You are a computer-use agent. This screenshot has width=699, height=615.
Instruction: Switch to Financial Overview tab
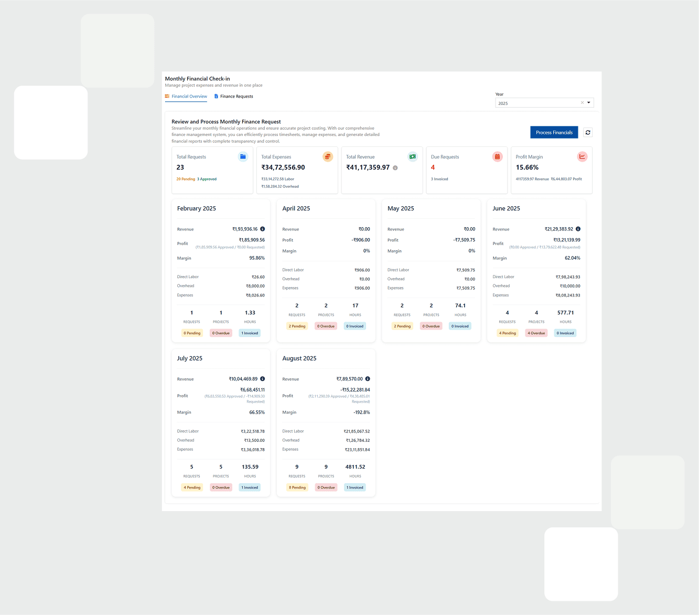186,97
